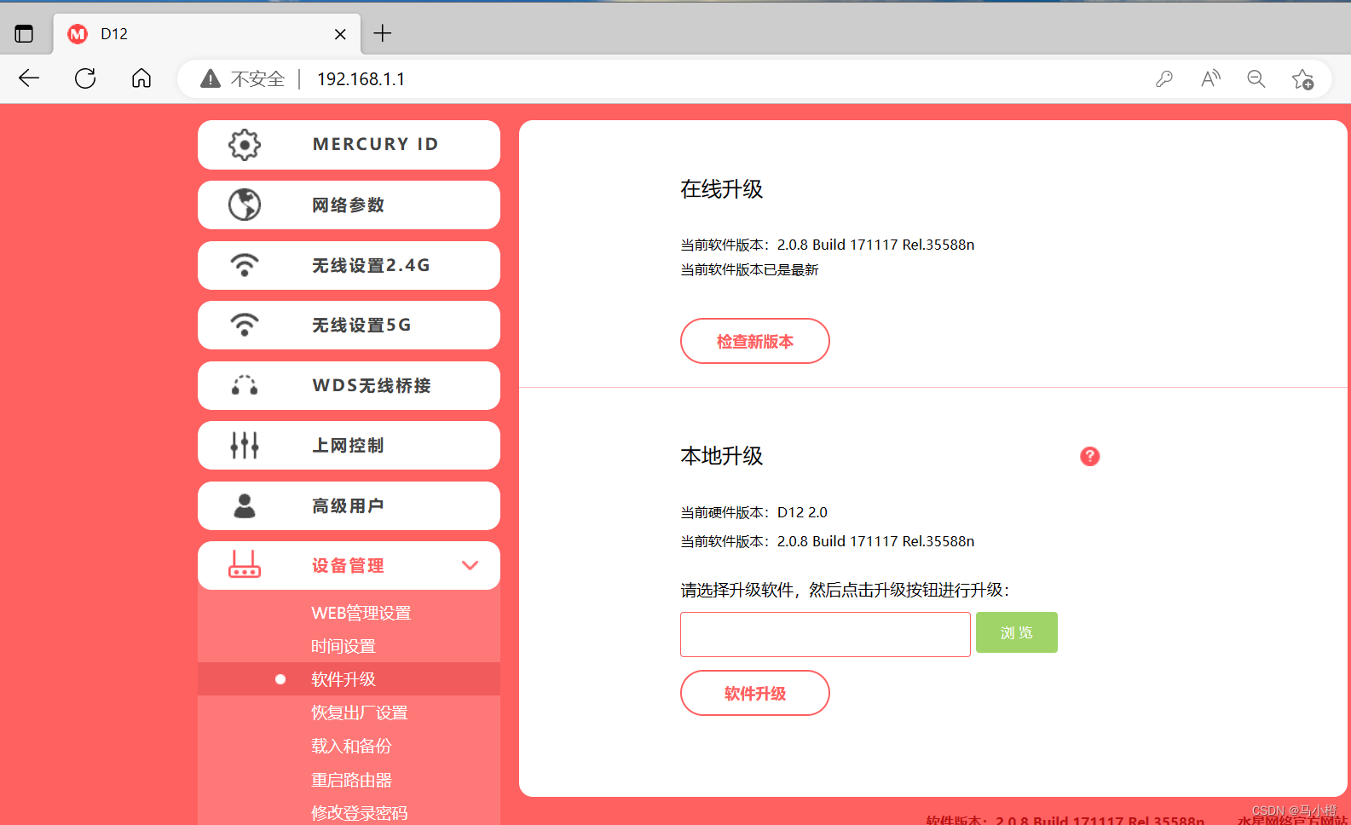
Task: Click the 本地升级 heading text
Action: (x=722, y=456)
